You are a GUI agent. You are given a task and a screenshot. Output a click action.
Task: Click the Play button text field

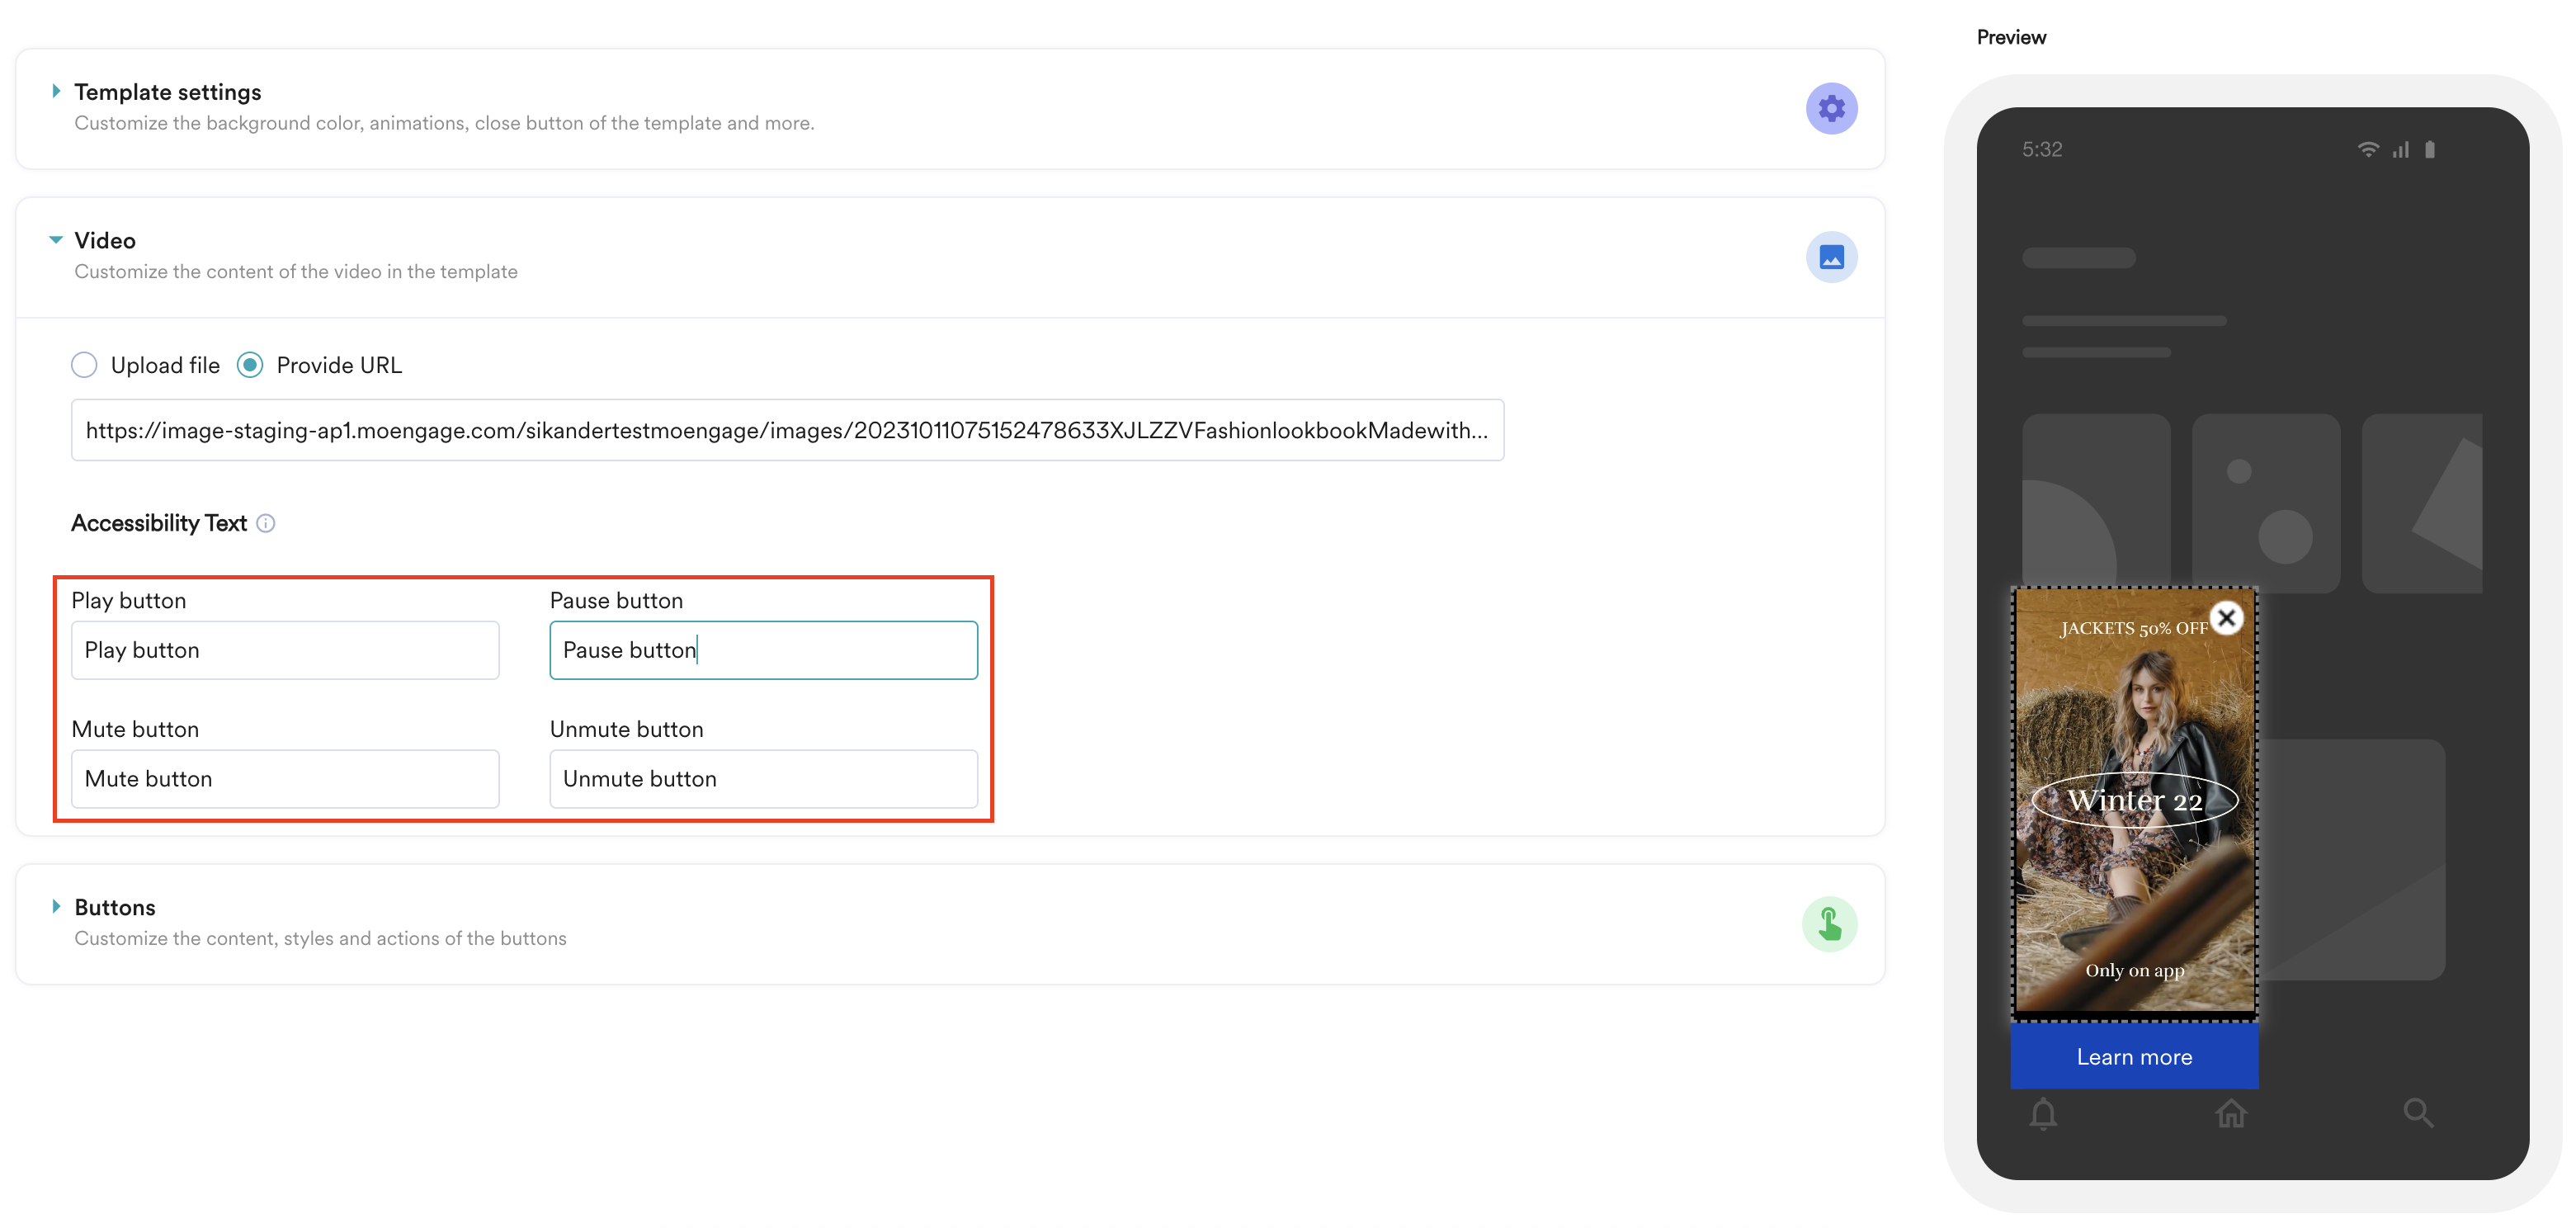click(x=285, y=650)
